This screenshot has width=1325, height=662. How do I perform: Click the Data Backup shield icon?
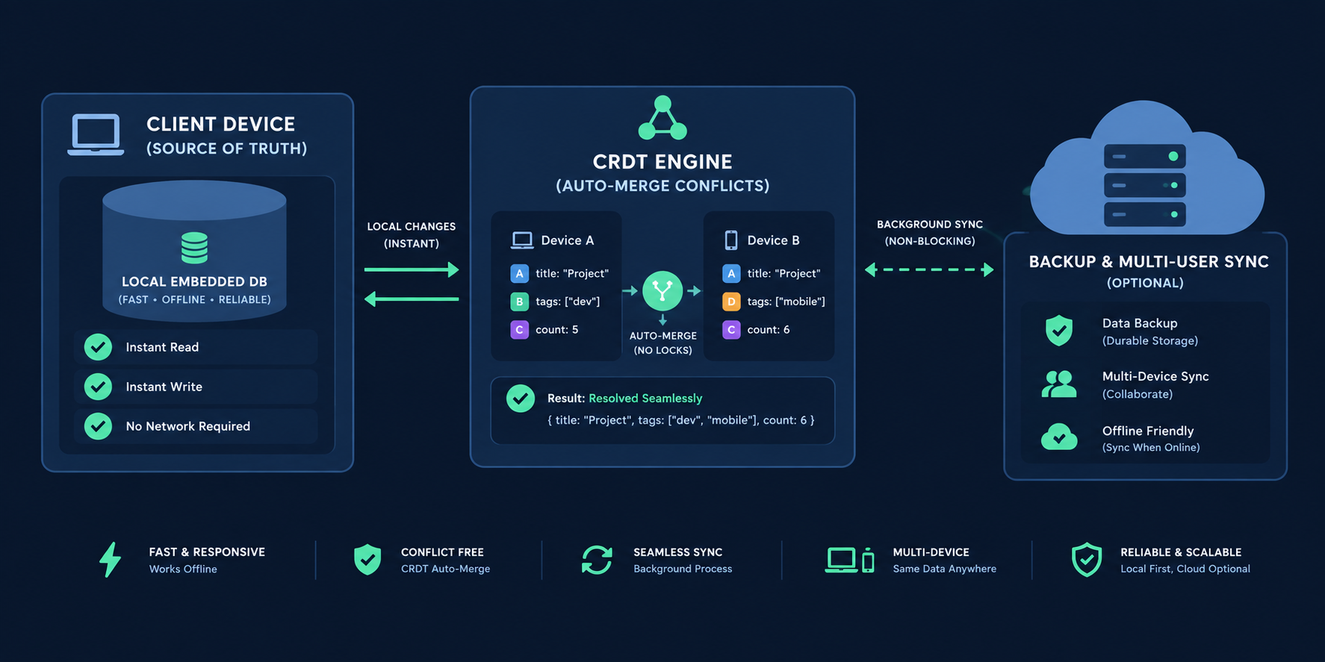coord(1059,331)
